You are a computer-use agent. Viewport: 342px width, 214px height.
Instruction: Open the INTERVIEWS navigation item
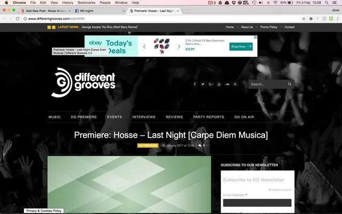(144, 117)
